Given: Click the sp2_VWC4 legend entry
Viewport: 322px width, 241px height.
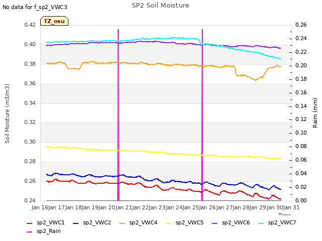Looking at the screenshot, I should tap(138, 223).
